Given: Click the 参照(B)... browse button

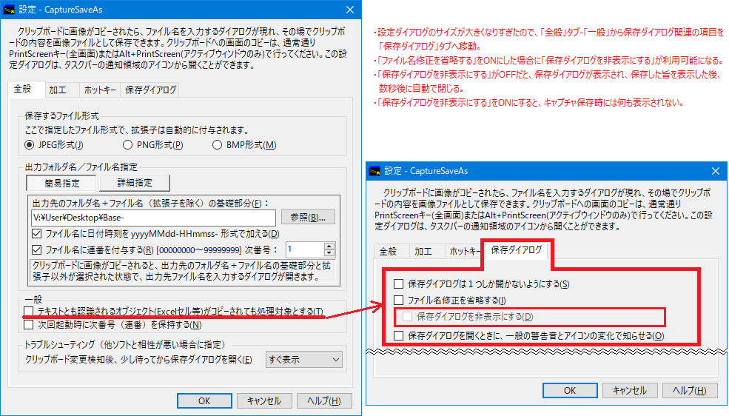Looking at the screenshot, I should click(308, 218).
